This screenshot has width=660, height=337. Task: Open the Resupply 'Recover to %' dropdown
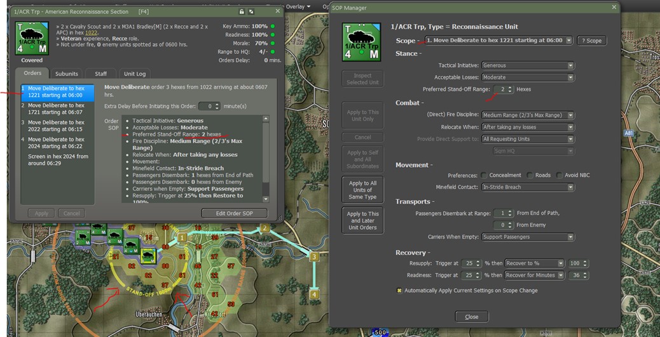(x=534, y=263)
